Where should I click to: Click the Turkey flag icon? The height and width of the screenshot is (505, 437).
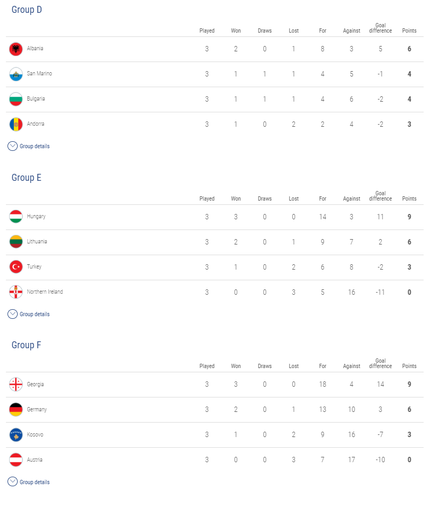coord(16,266)
